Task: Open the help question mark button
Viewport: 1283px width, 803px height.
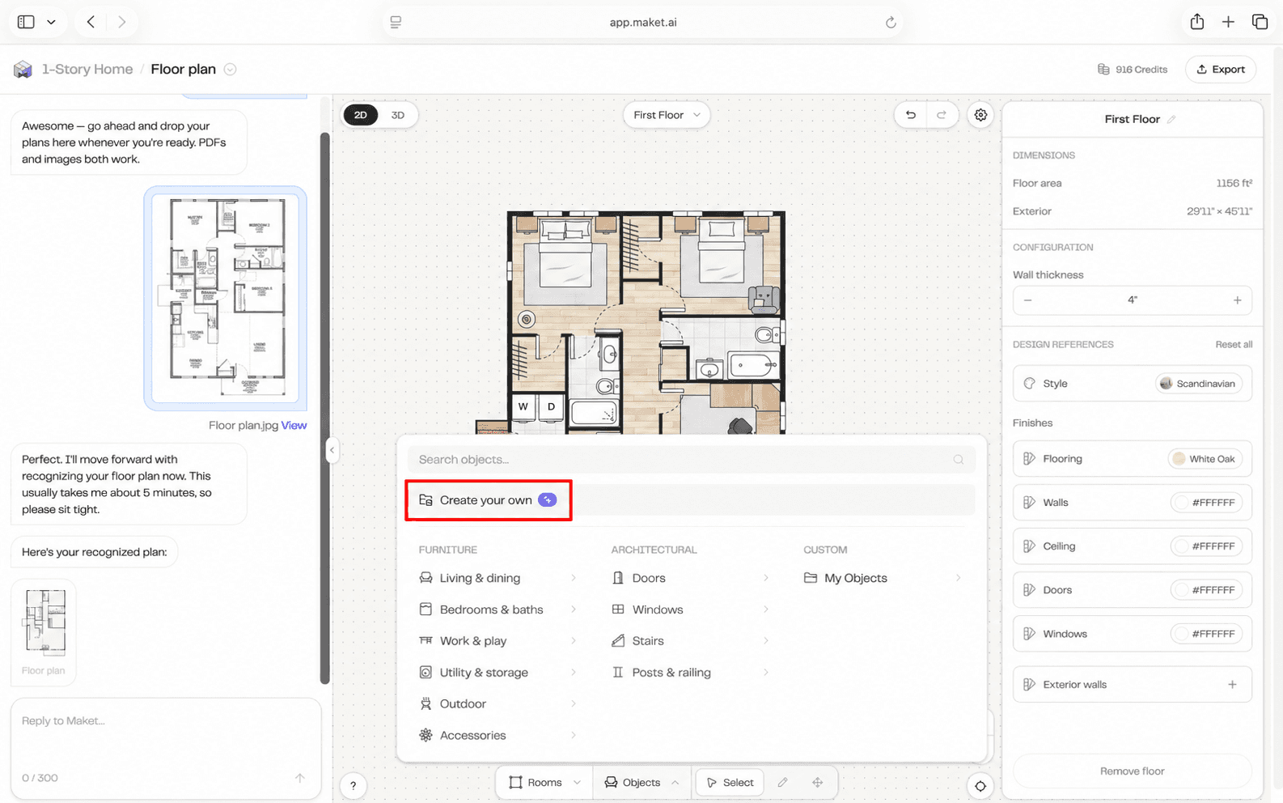Action: 353,785
